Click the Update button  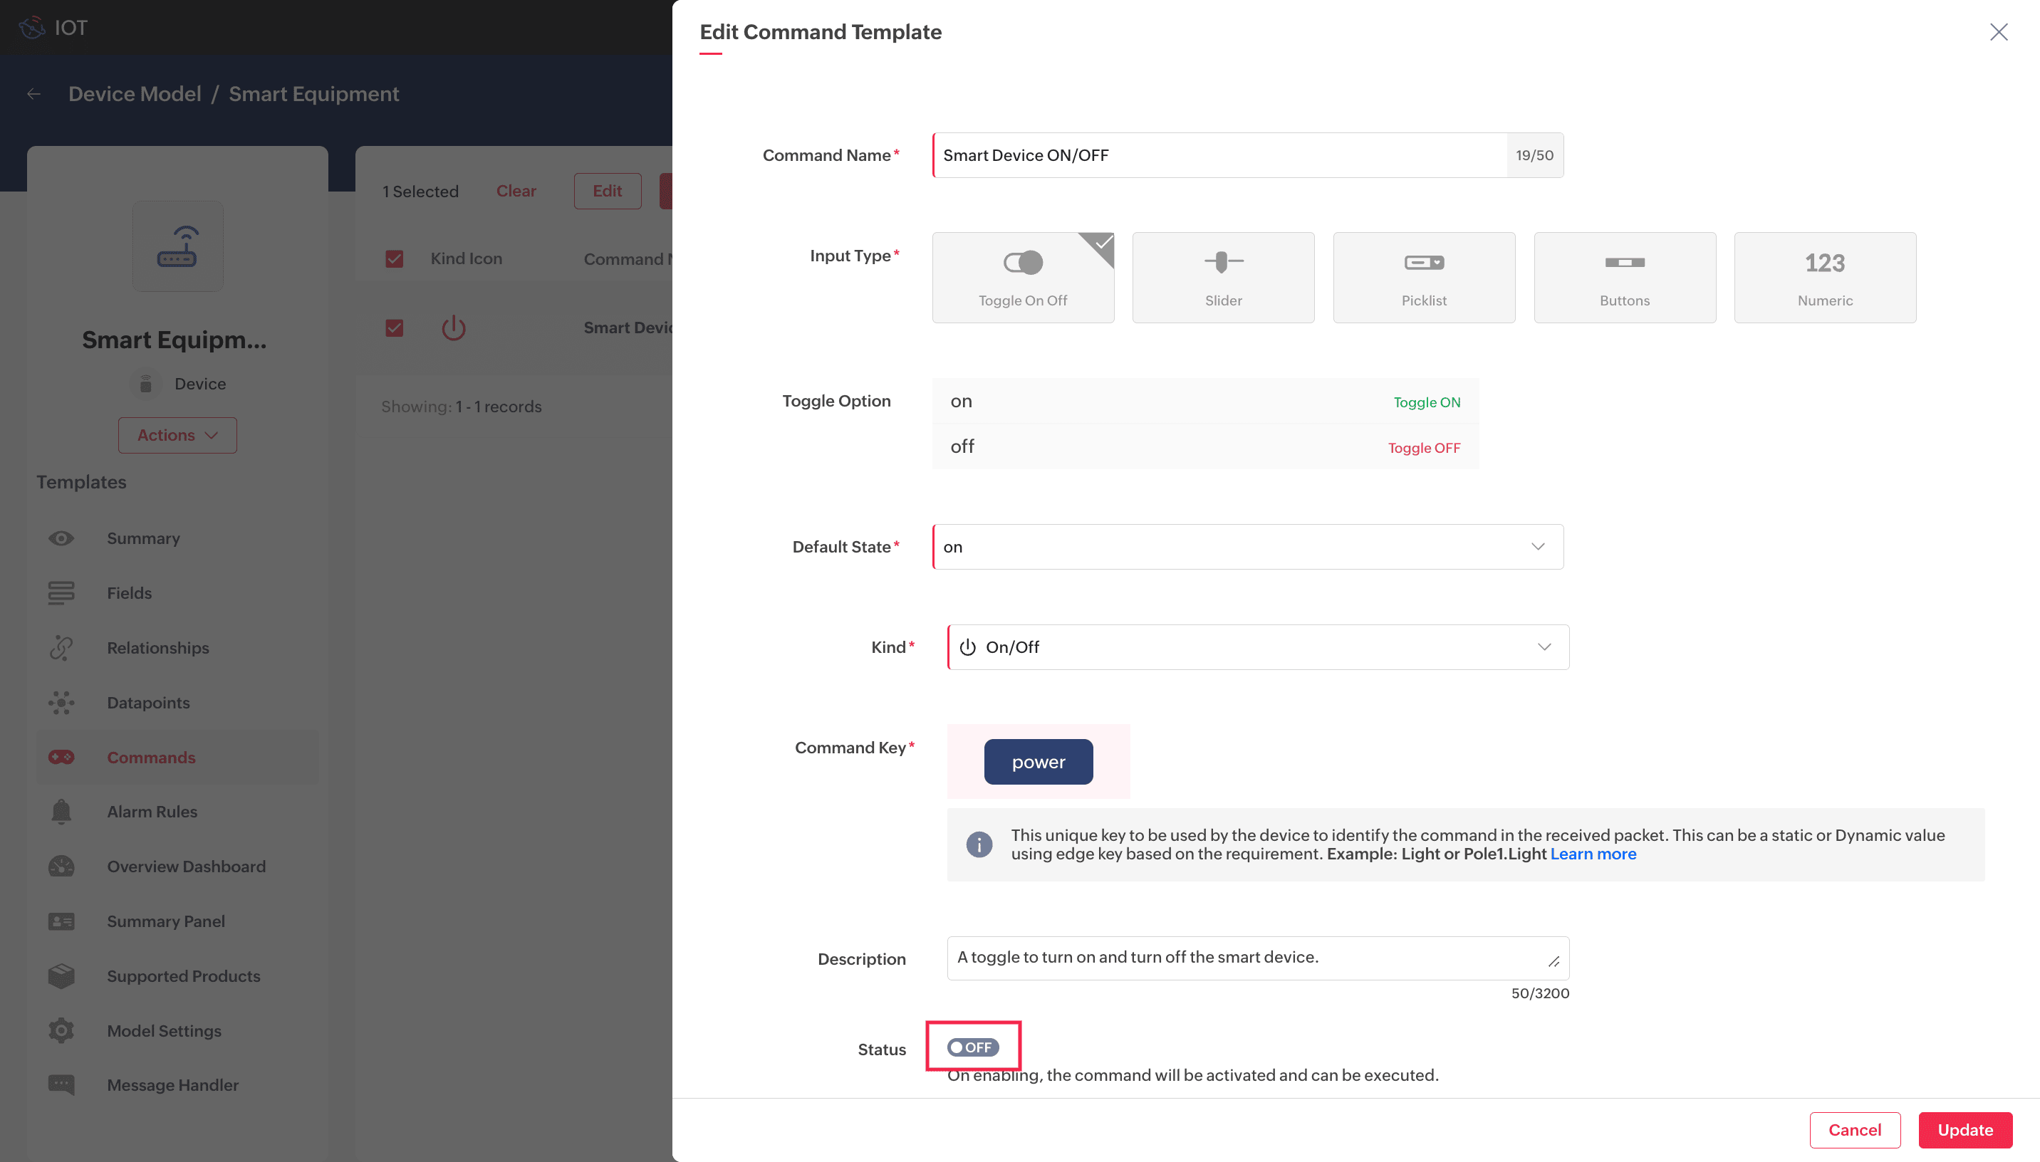1964,1129
